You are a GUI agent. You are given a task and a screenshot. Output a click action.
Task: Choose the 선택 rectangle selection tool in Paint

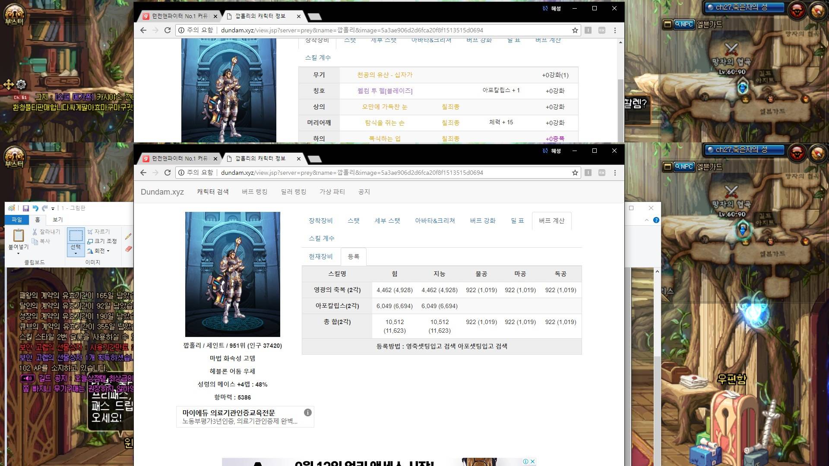(76, 236)
